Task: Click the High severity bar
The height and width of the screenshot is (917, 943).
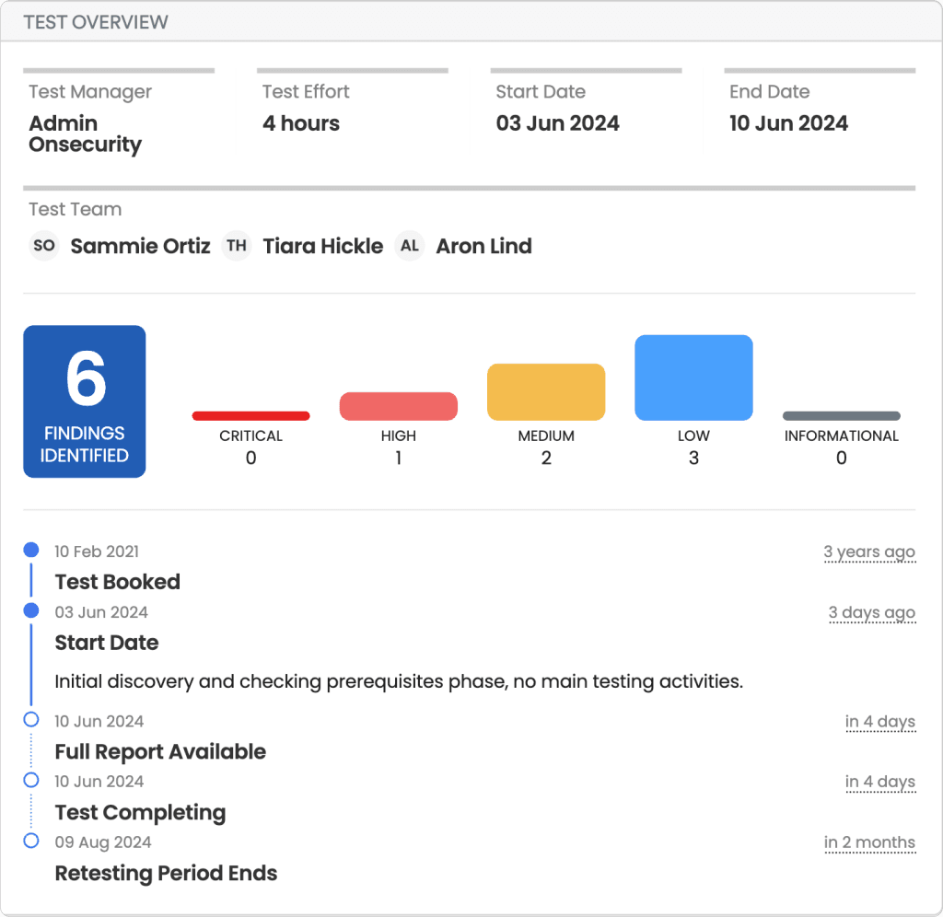Action: click(398, 405)
